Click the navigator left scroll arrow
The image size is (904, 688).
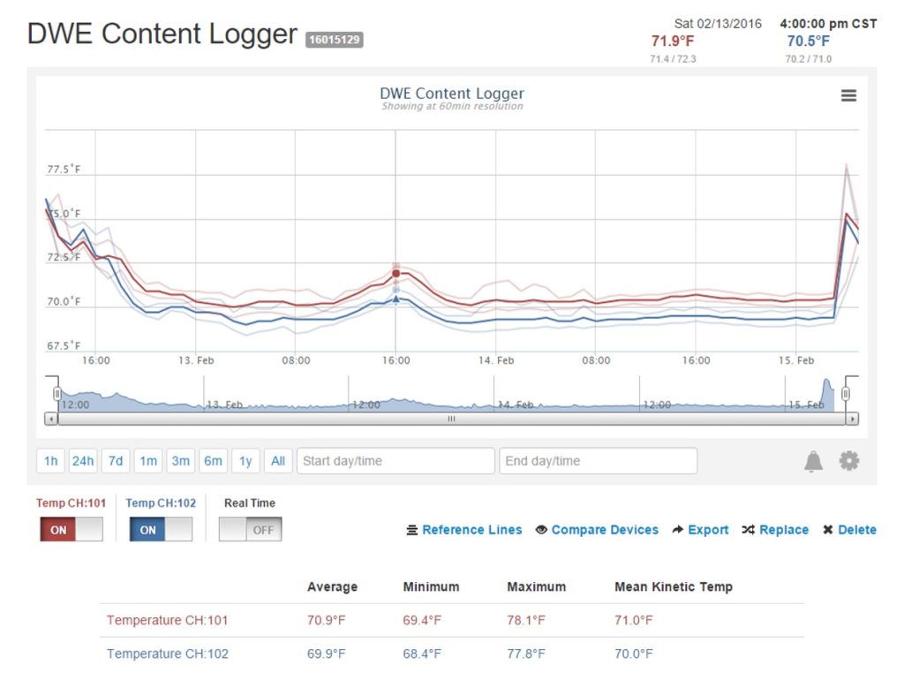pos(51,420)
